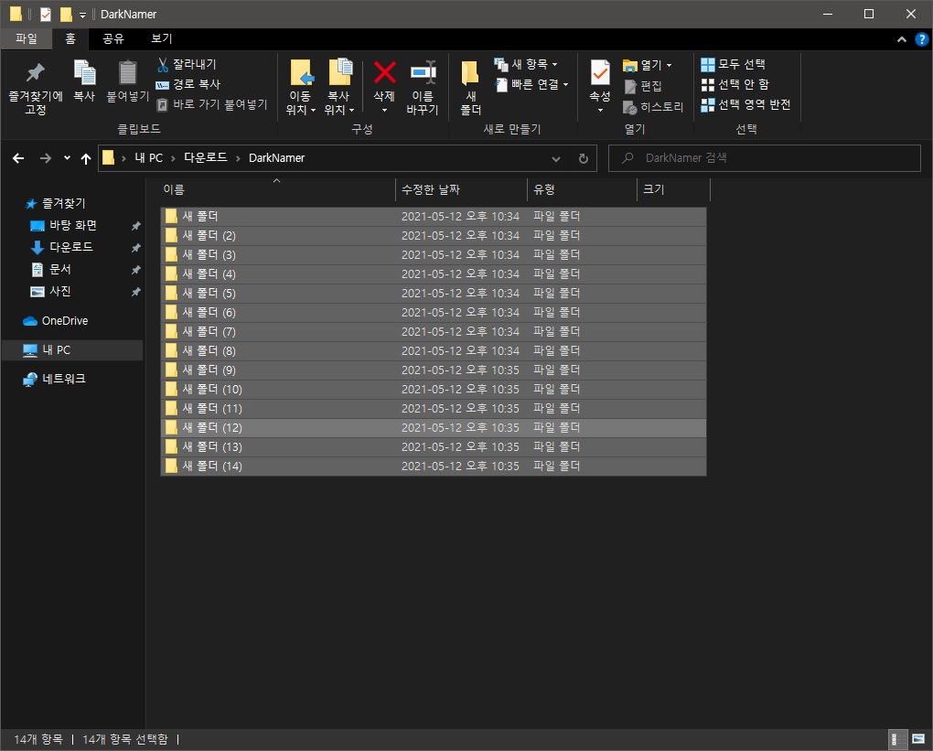Paste shortcut via 바로 가기 붙여넣기
Viewport: 933px width, 751px height.
click(x=212, y=104)
